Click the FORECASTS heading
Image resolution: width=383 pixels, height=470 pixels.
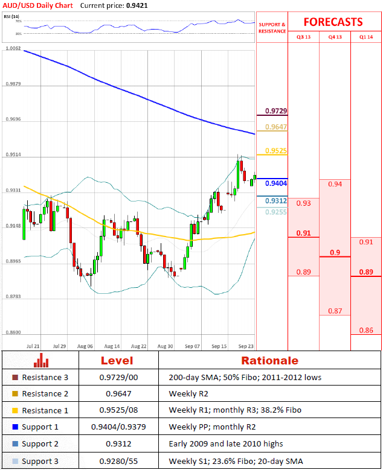tap(333, 22)
